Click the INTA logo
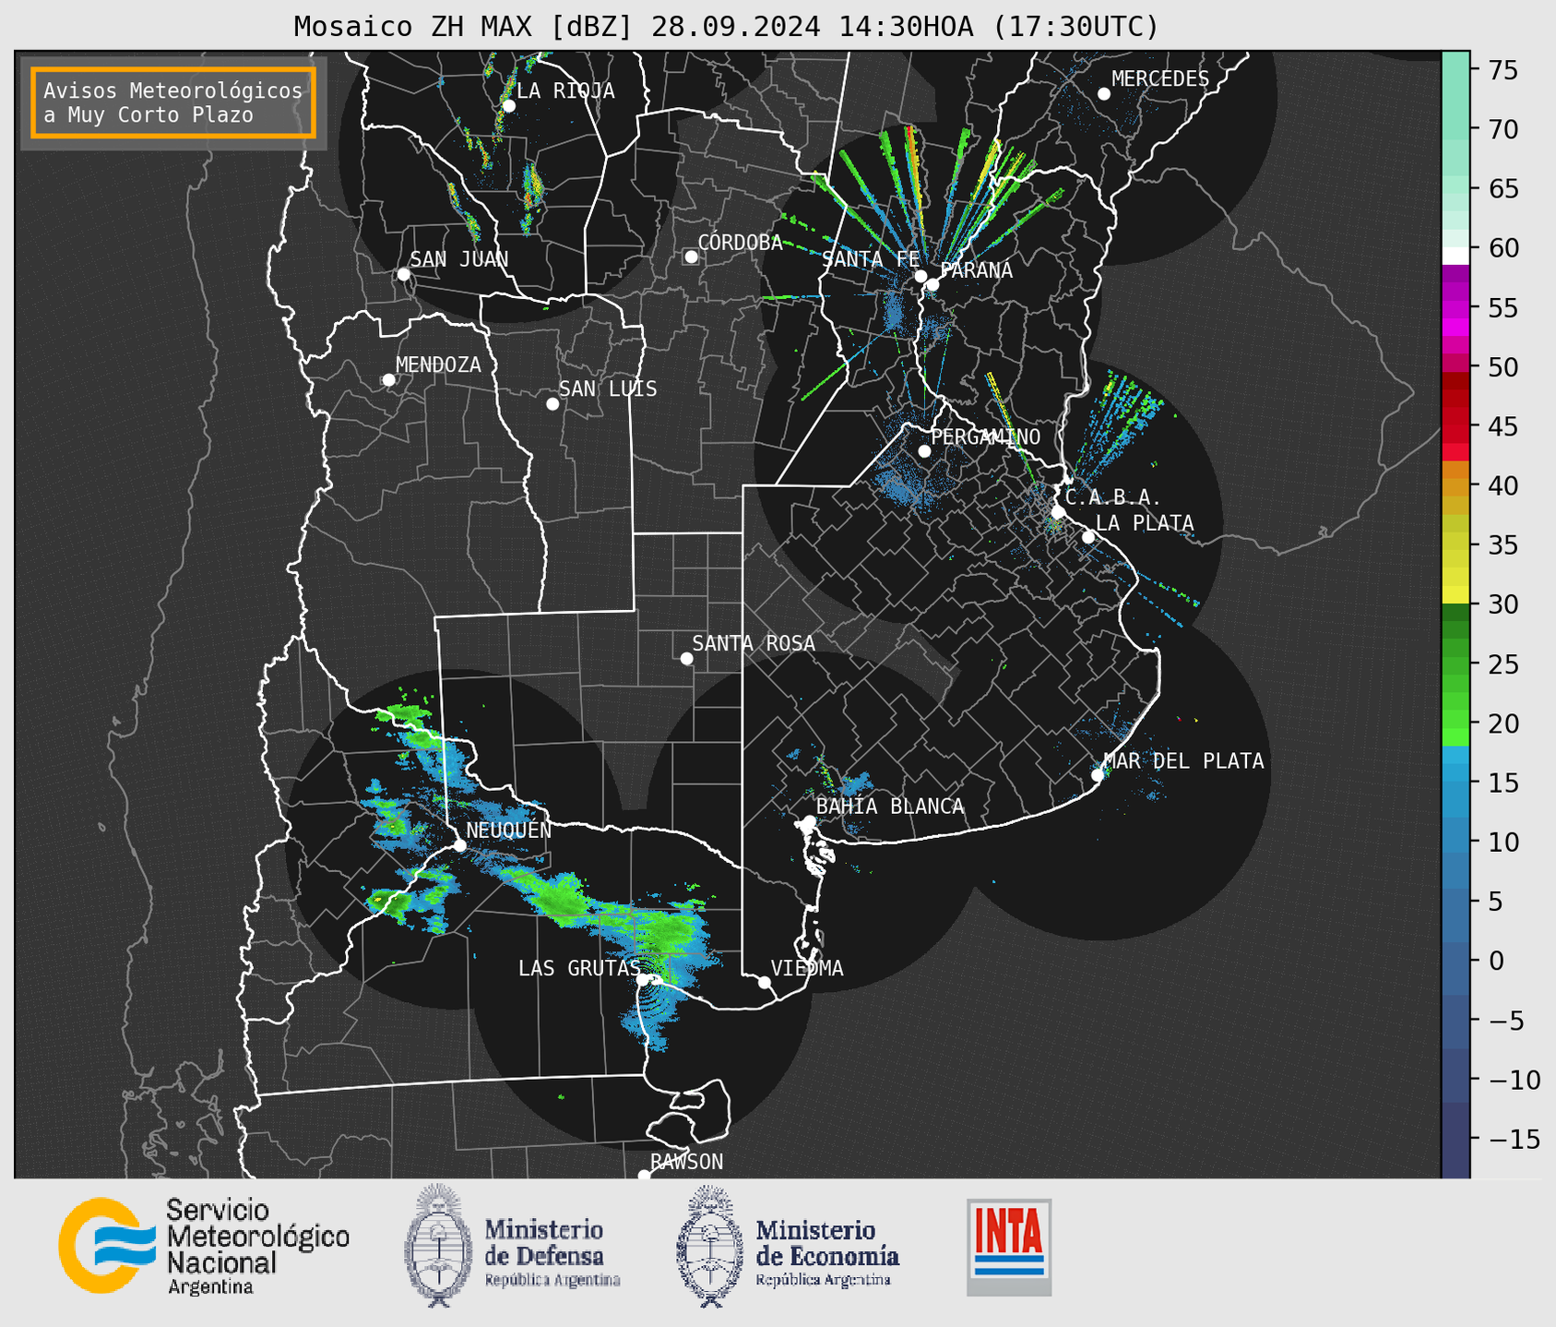 (x=1009, y=1247)
